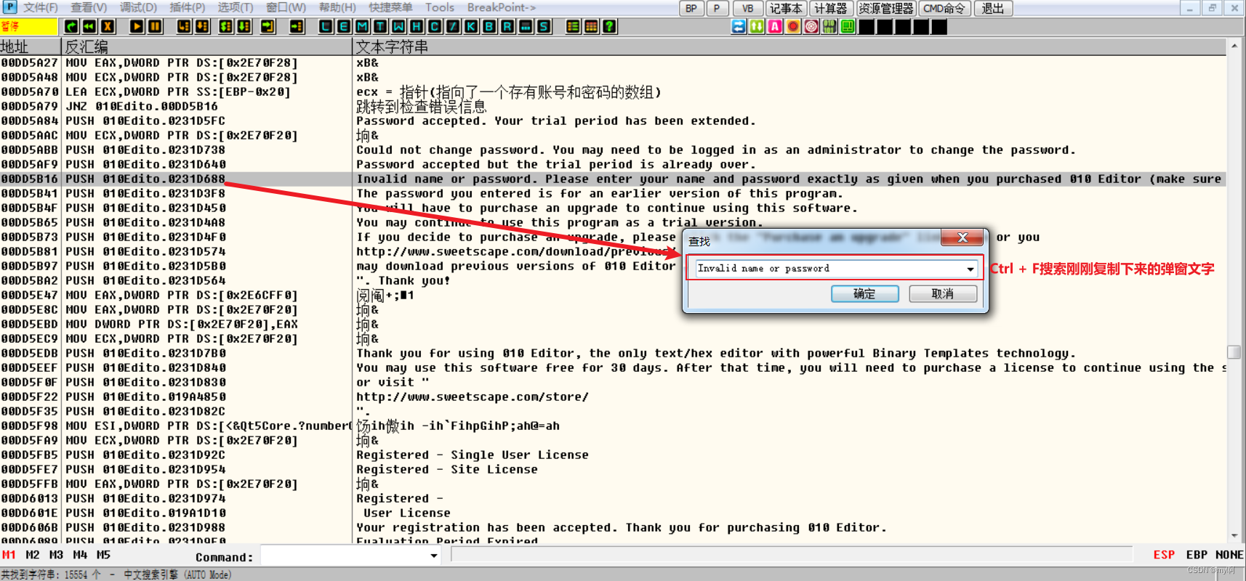Click the 地址 column header

tap(30, 46)
